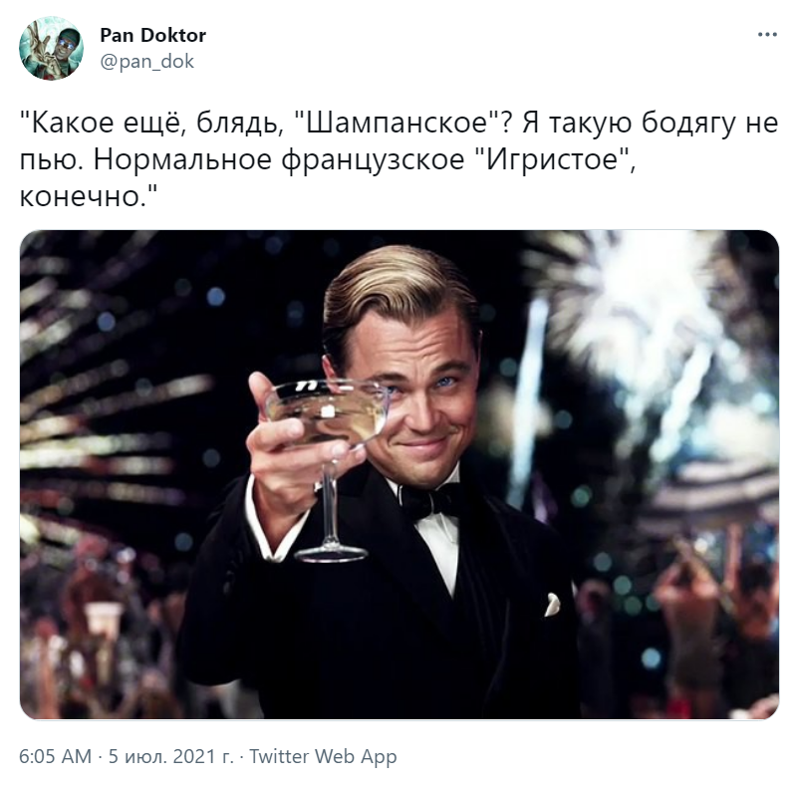Open the attached toast photo
The height and width of the screenshot is (788, 796).
(399, 475)
